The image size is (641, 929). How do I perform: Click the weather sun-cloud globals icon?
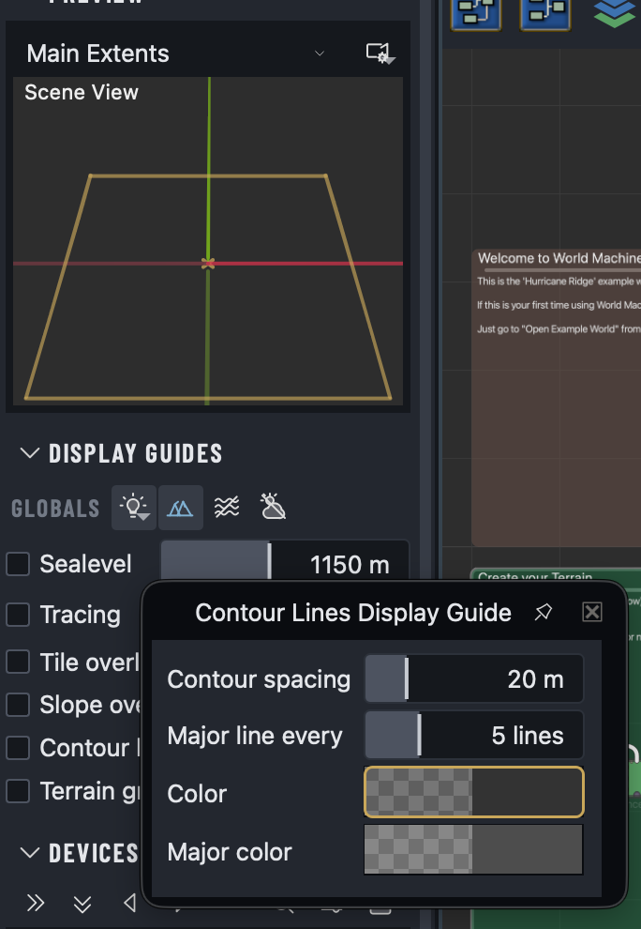click(273, 507)
